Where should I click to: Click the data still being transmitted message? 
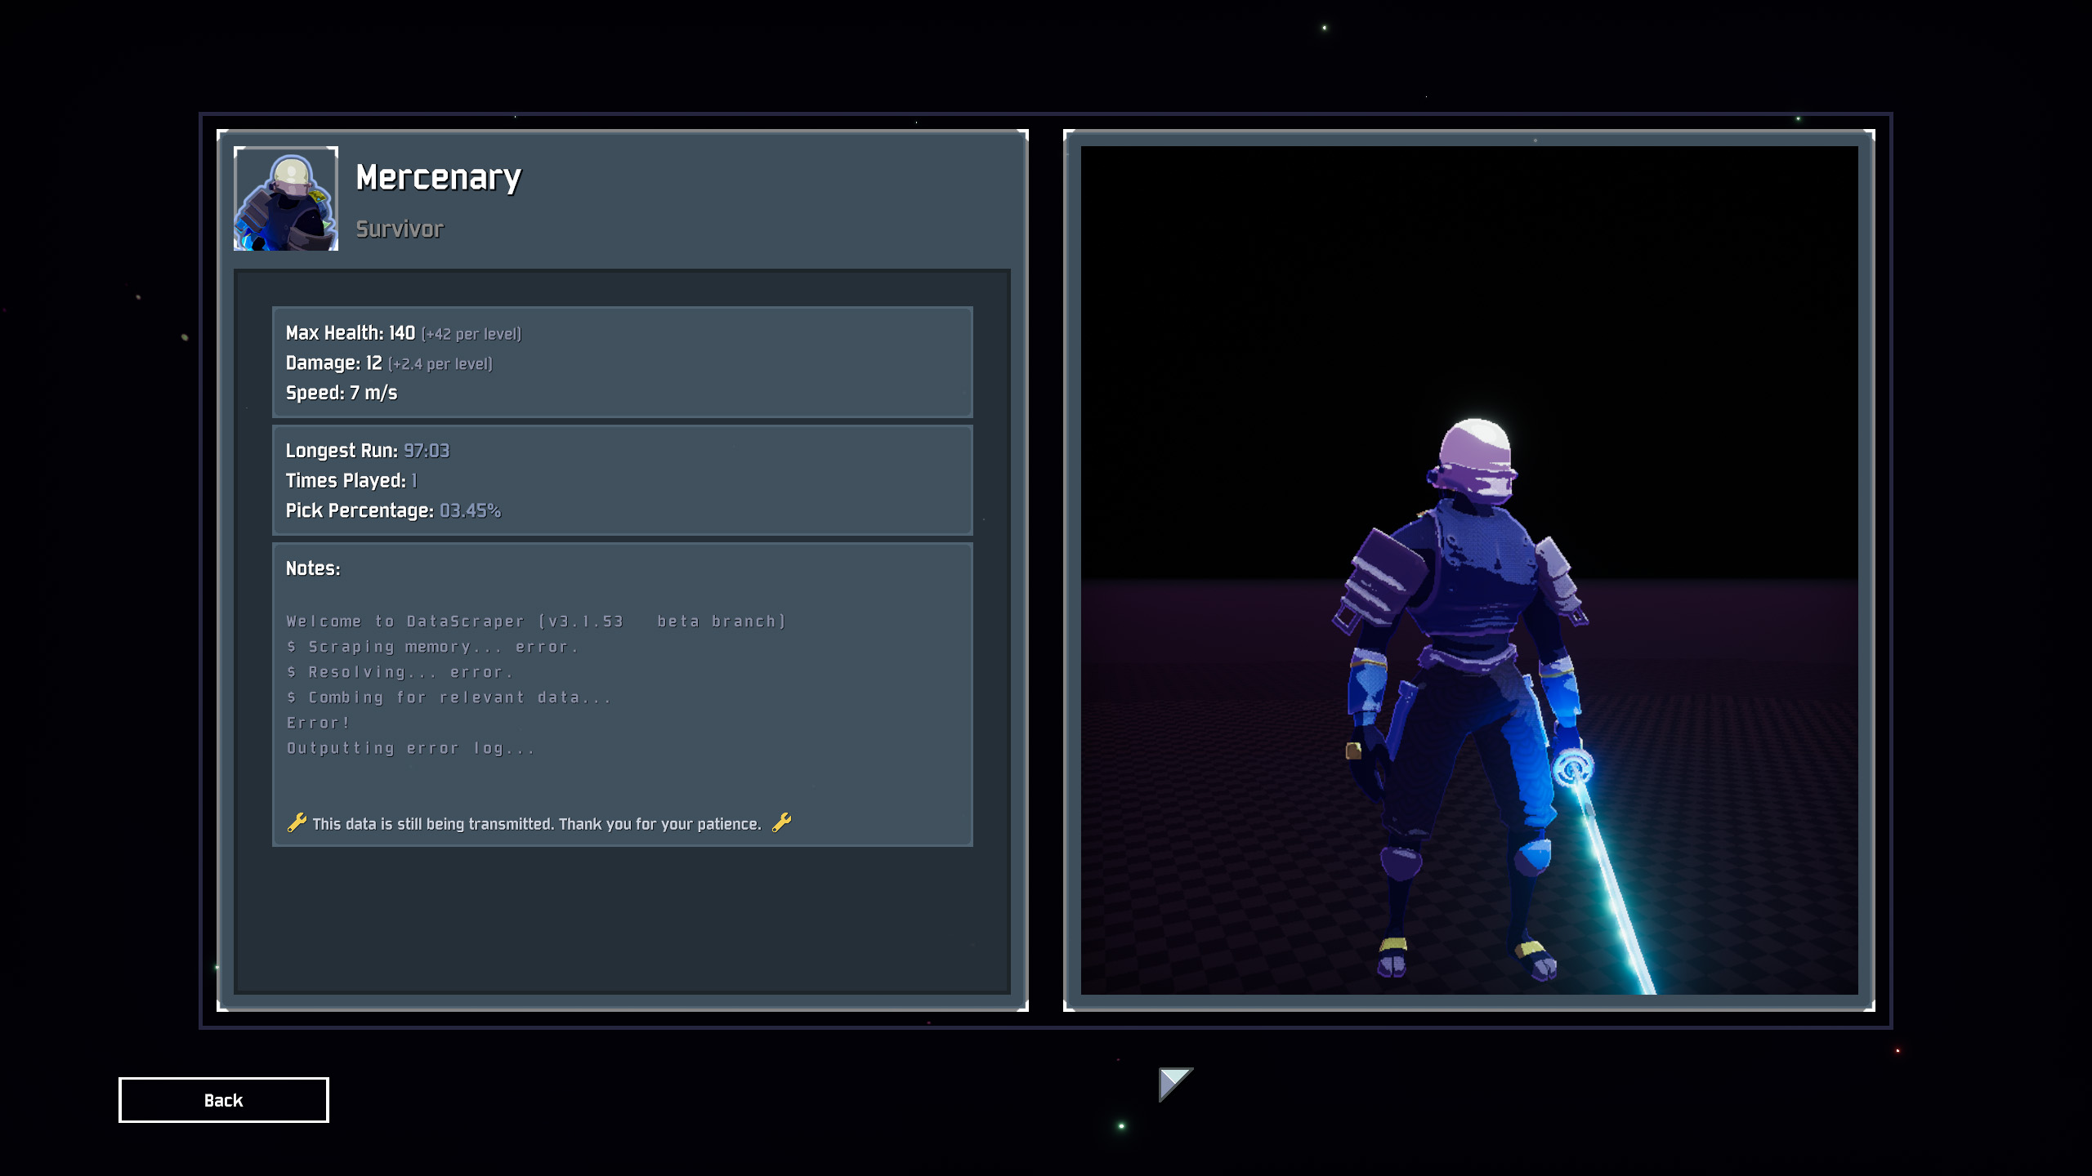[x=536, y=824]
